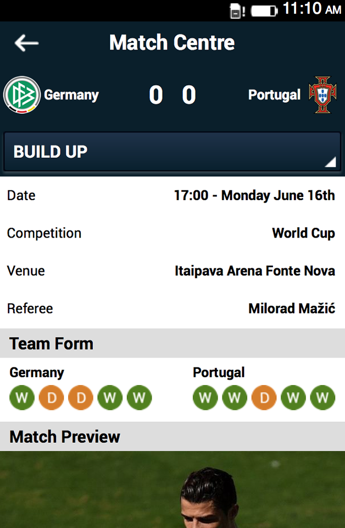Tap the Germany team crest
The height and width of the screenshot is (528, 345).
(x=22, y=95)
